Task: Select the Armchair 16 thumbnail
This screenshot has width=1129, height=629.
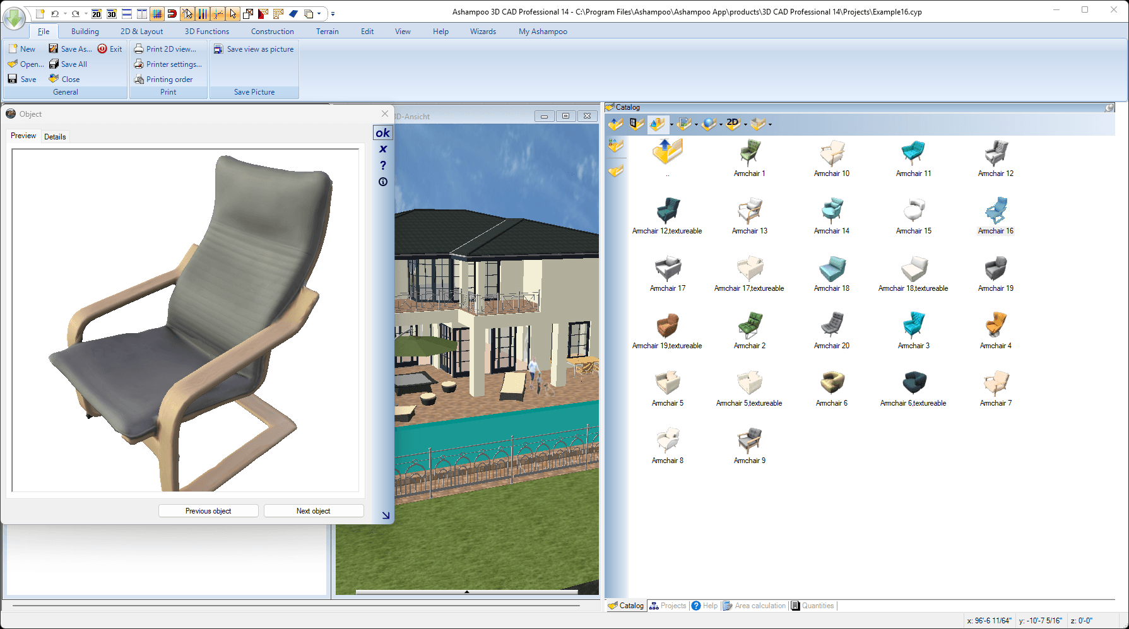Action: (x=995, y=212)
